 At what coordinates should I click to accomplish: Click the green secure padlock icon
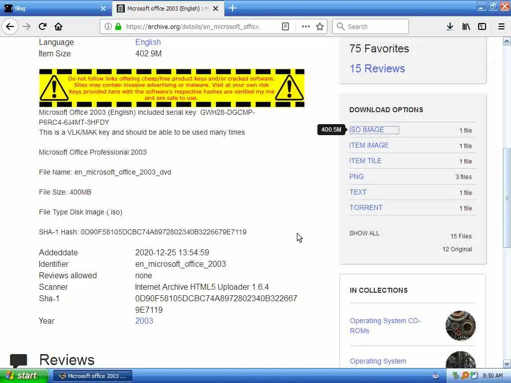(x=118, y=26)
